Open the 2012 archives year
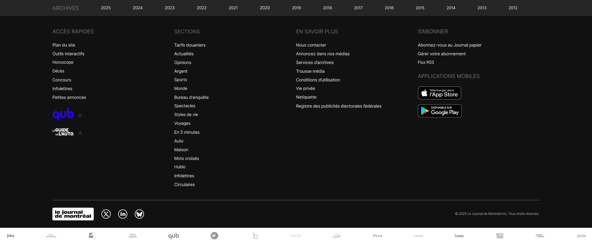This screenshot has width=592, height=244. (513, 8)
